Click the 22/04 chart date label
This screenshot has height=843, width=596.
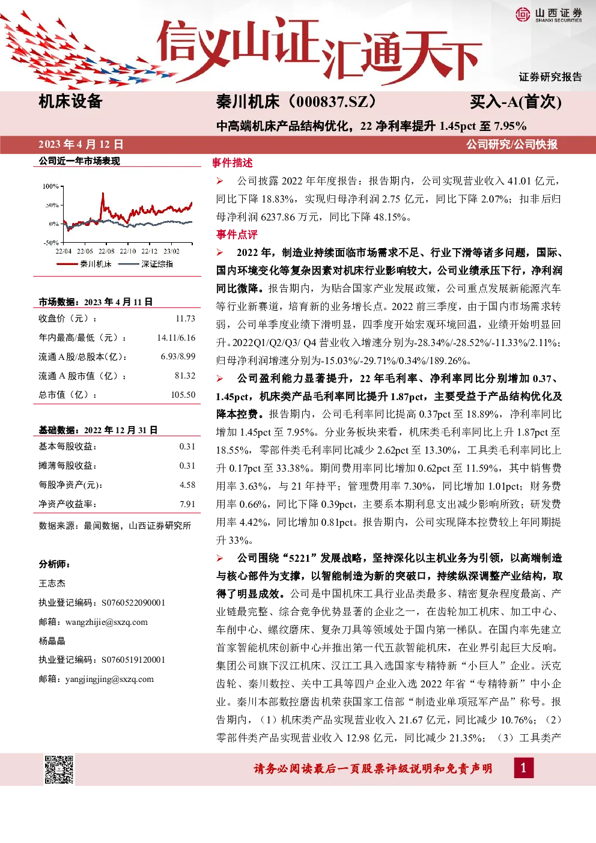tap(63, 251)
